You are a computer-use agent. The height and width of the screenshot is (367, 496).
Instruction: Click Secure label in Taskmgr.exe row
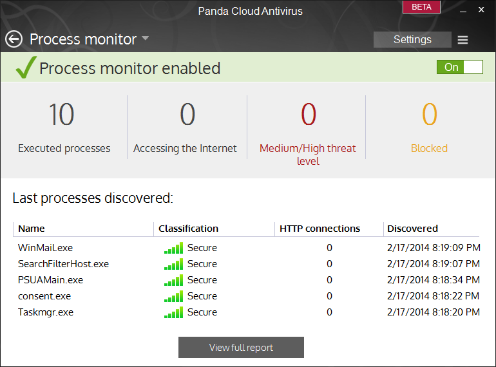(202, 312)
